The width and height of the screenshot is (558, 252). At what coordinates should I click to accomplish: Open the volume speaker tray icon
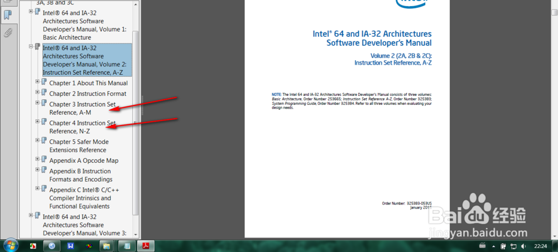tap(523, 246)
